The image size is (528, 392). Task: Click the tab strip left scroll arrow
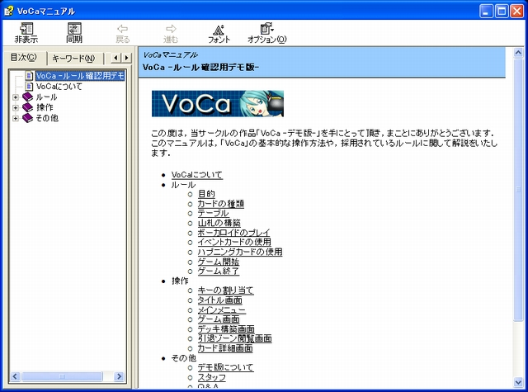[x=115, y=58]
